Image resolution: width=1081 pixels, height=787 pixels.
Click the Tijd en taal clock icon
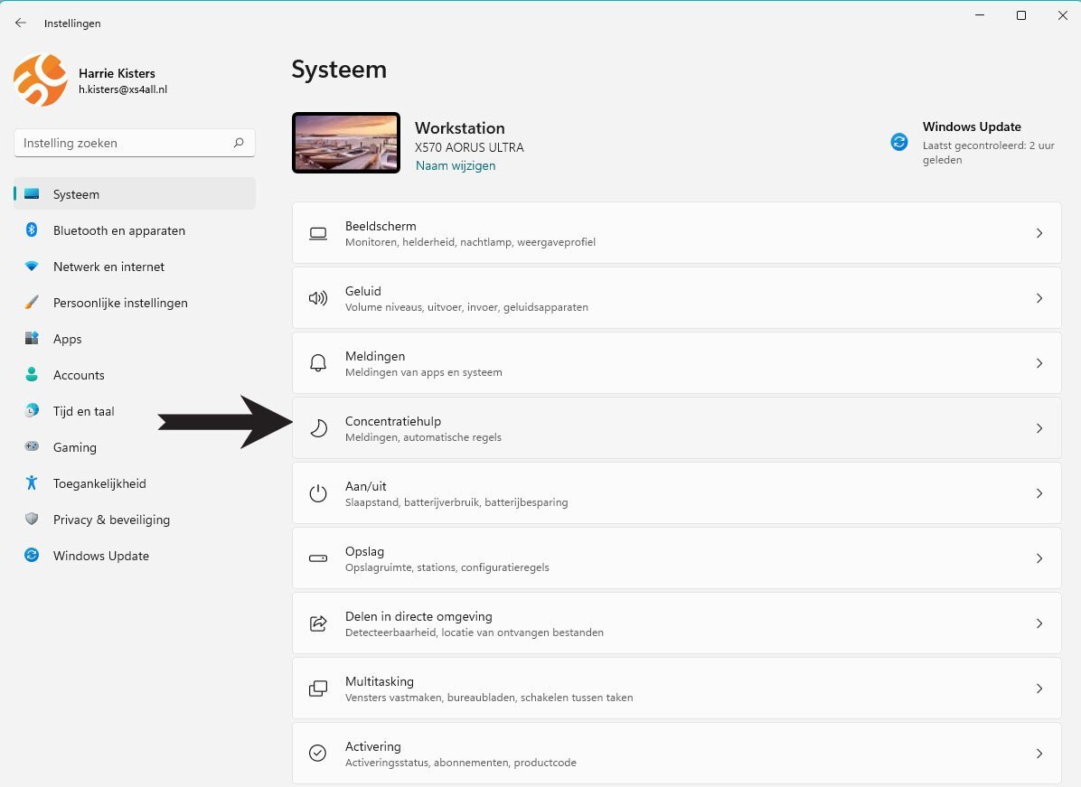coord(32,411)
